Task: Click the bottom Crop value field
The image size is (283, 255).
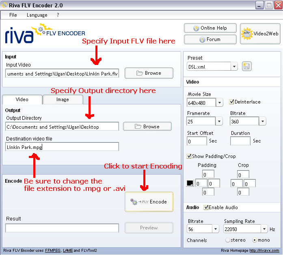Action: [243, 192]
